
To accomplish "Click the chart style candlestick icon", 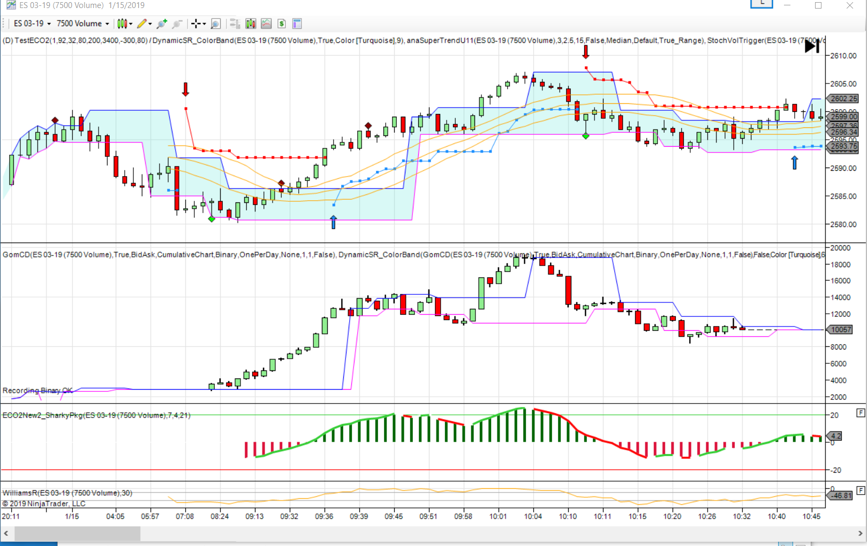I will point(122,24).
